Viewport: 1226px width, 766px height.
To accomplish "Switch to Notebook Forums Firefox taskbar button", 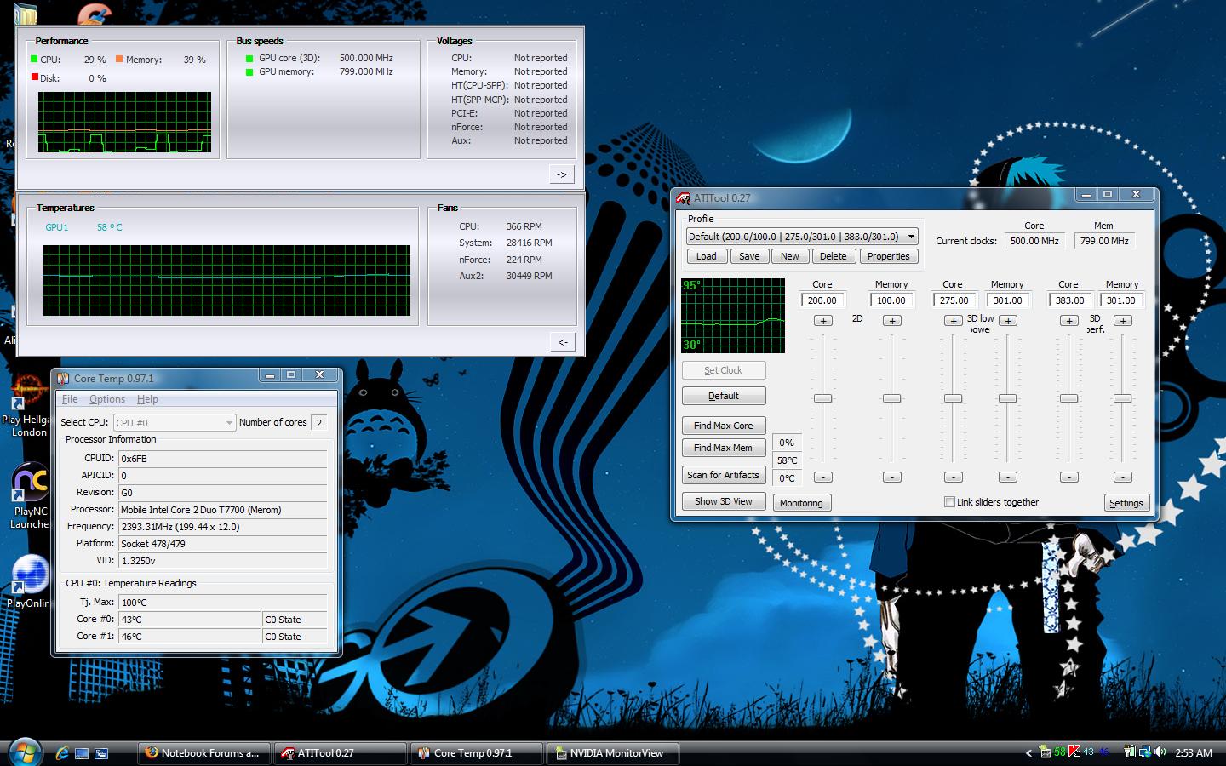I will tap(204, 753).
